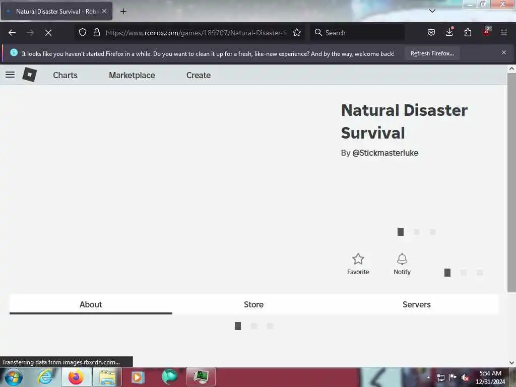Click the muted volume tray icon
The width and height of the screenshot is (516, 387).
pos(465,377)
